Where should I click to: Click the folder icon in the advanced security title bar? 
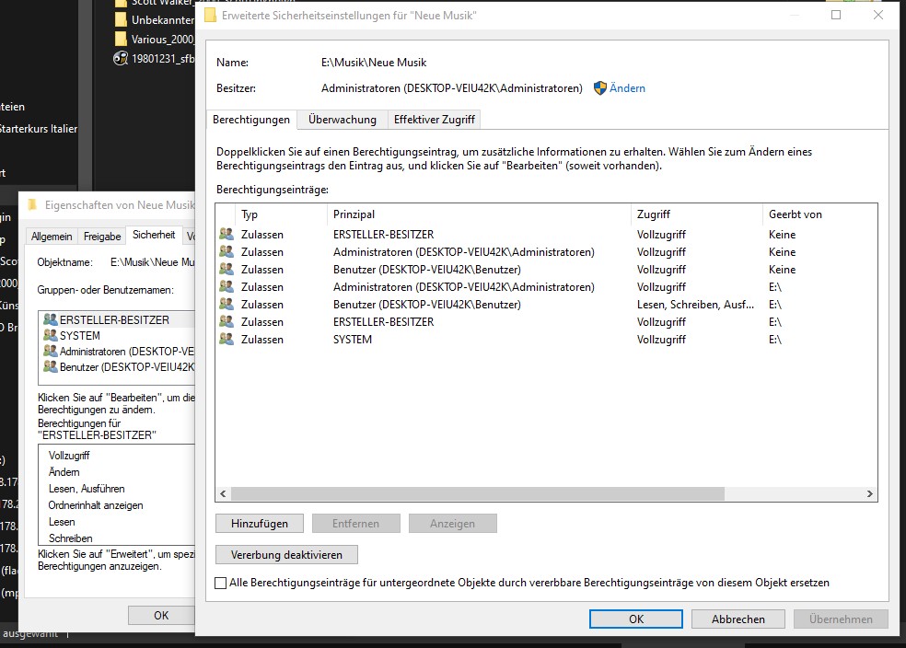coord(210,15)
